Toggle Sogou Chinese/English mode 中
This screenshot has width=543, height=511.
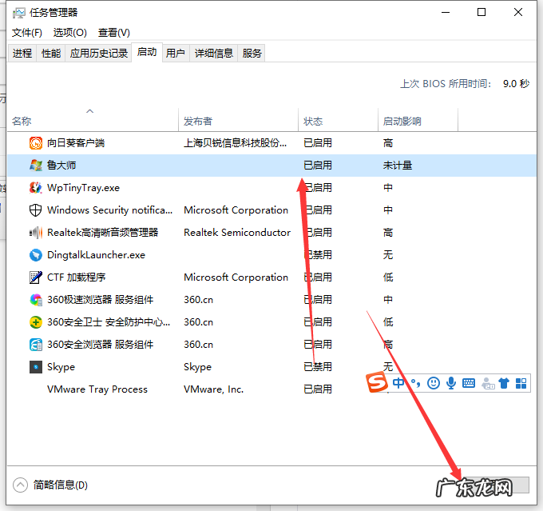point(398,383)
